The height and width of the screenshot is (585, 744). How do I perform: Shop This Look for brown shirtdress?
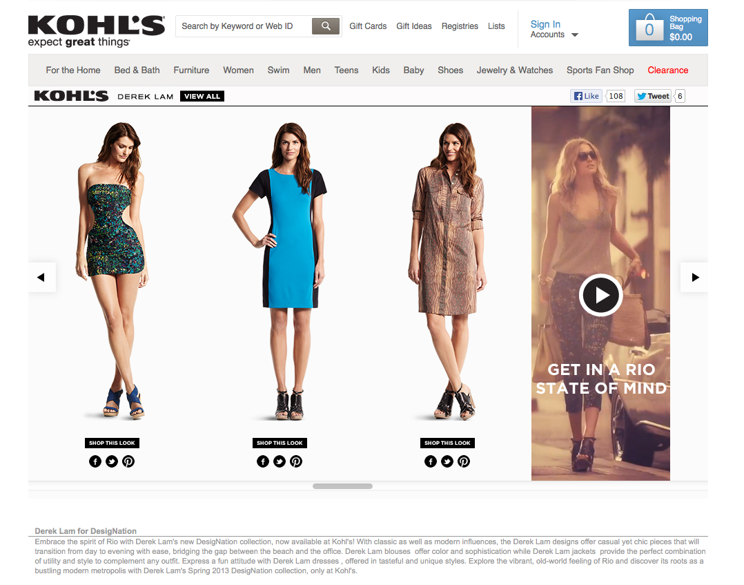tap(447, 443)
